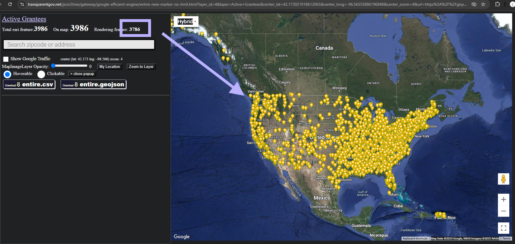The height and width of the screenshot is (244, 515).
Task: Click the Ontario province label
Action: pos(373,83)
